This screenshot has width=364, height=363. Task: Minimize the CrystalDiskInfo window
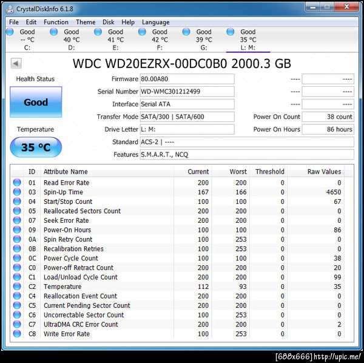[x=312, y=7]
